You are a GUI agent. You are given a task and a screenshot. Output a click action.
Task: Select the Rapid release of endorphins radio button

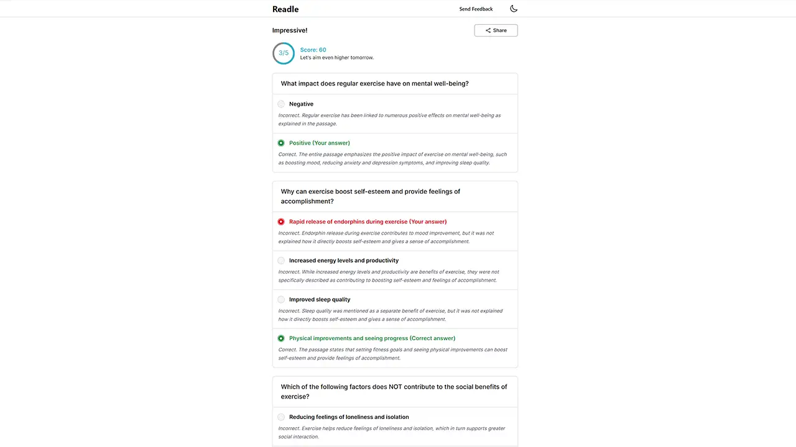click(281, 222)
